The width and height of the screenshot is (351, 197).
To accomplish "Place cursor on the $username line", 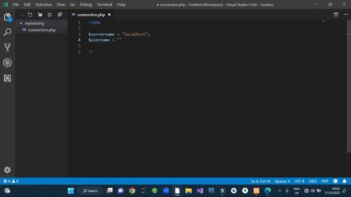I will (x=105, y=40).
